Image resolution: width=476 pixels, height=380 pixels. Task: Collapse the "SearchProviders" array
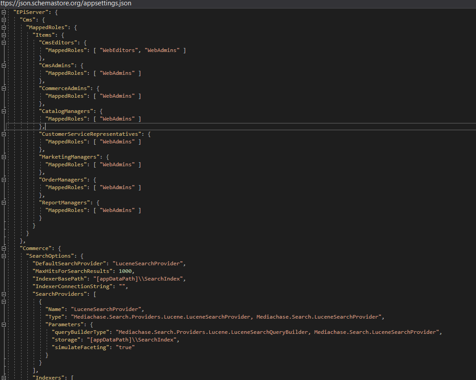tap(4, 294)
